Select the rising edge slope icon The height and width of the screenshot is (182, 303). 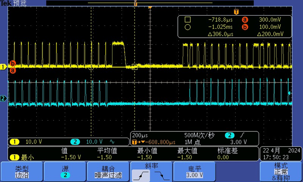point(141,175)
